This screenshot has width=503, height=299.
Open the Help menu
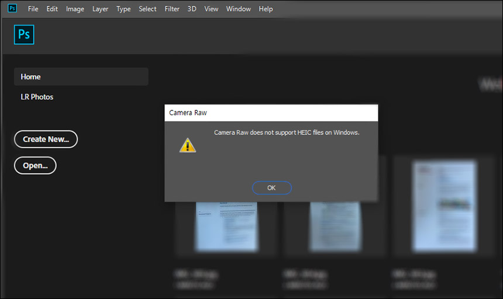coord(266,9)
